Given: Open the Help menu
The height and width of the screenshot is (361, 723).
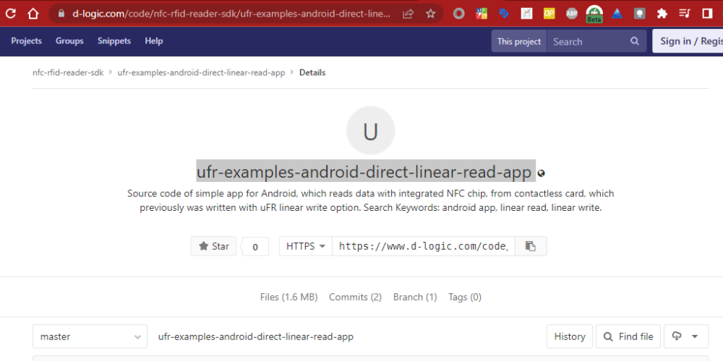Looking at the screenshot, I should point(154,41).
